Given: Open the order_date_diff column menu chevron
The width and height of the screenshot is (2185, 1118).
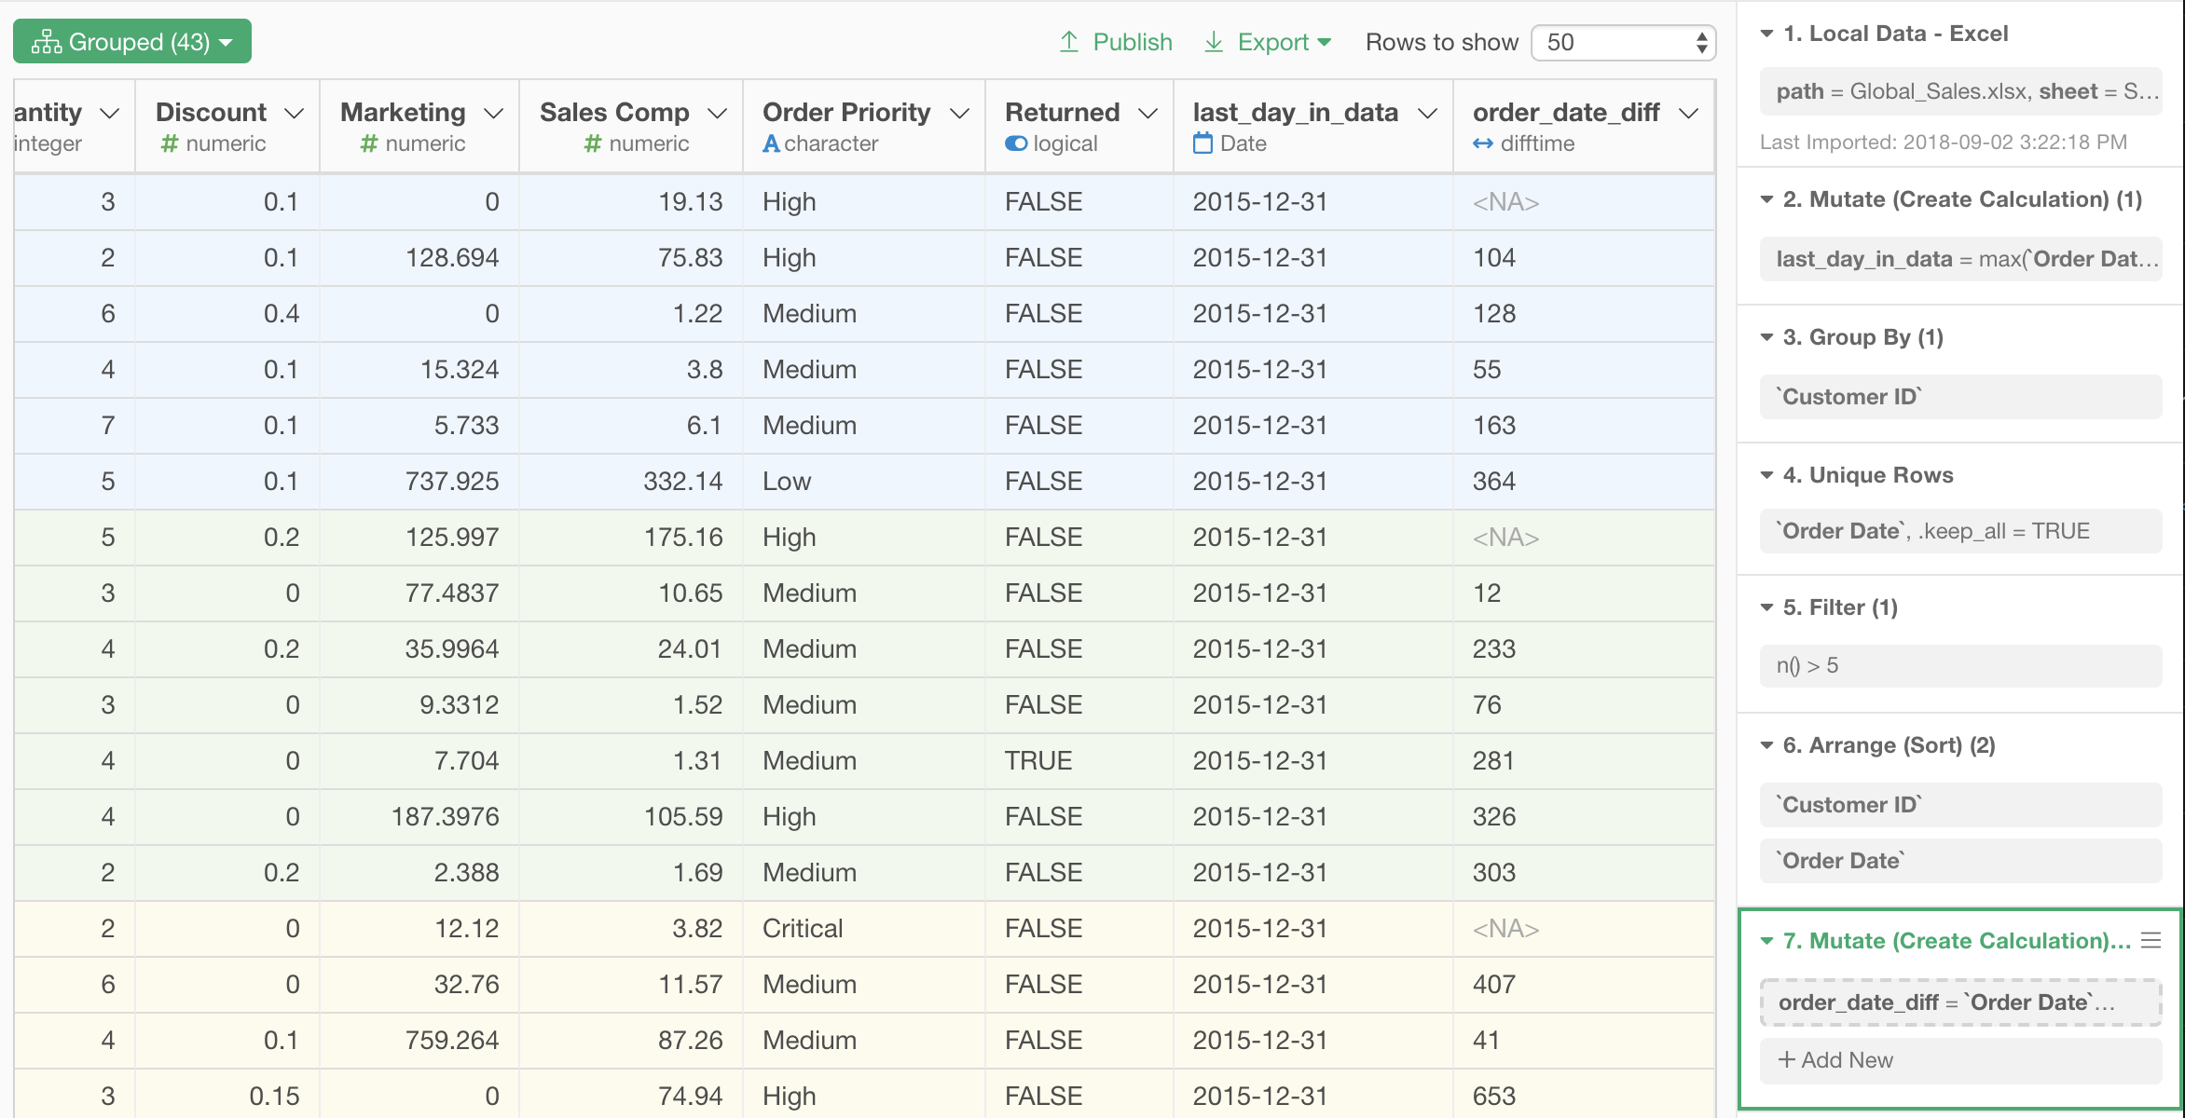Looking at the screenshot, I should [x=1688, y=113].
